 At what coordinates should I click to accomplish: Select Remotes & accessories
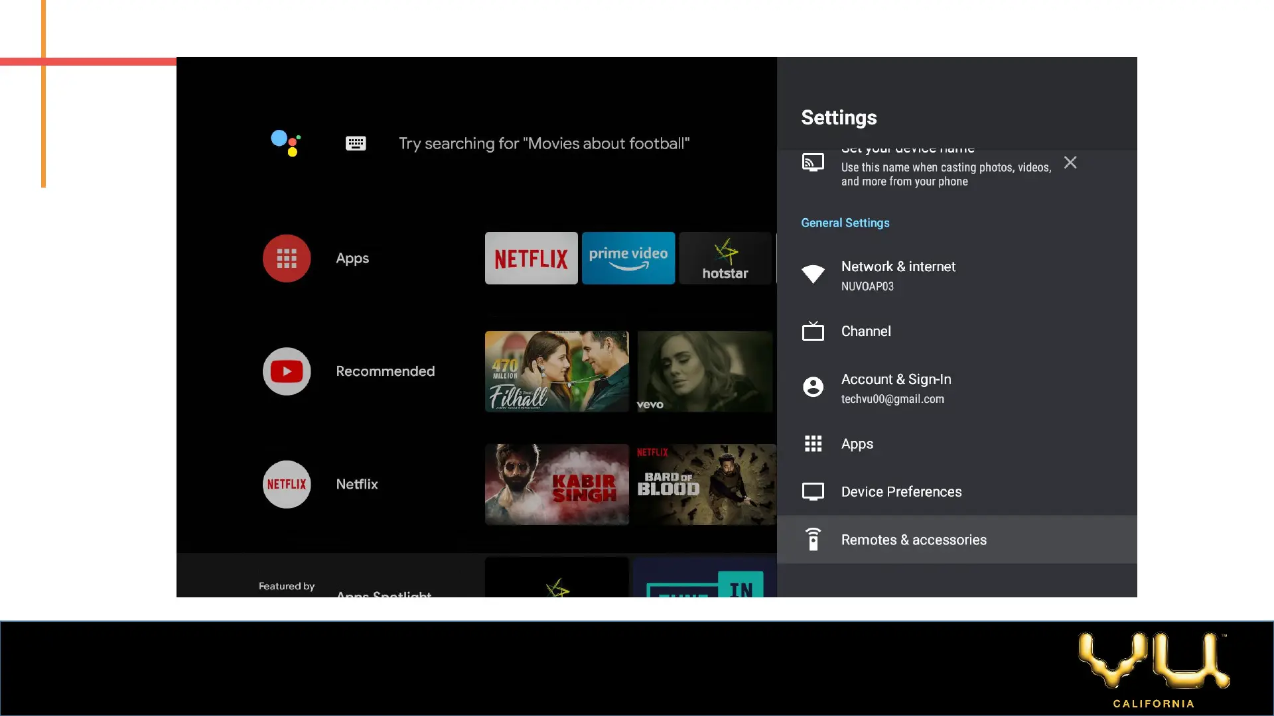[914, 540]
